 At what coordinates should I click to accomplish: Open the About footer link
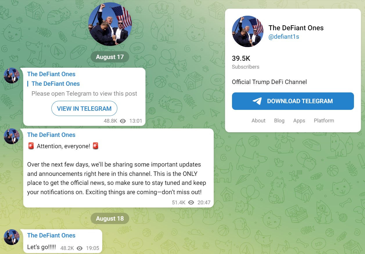coord(258,121)
